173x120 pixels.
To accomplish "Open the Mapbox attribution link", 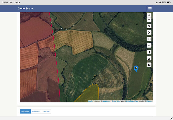I will click(x=149, y=101).
